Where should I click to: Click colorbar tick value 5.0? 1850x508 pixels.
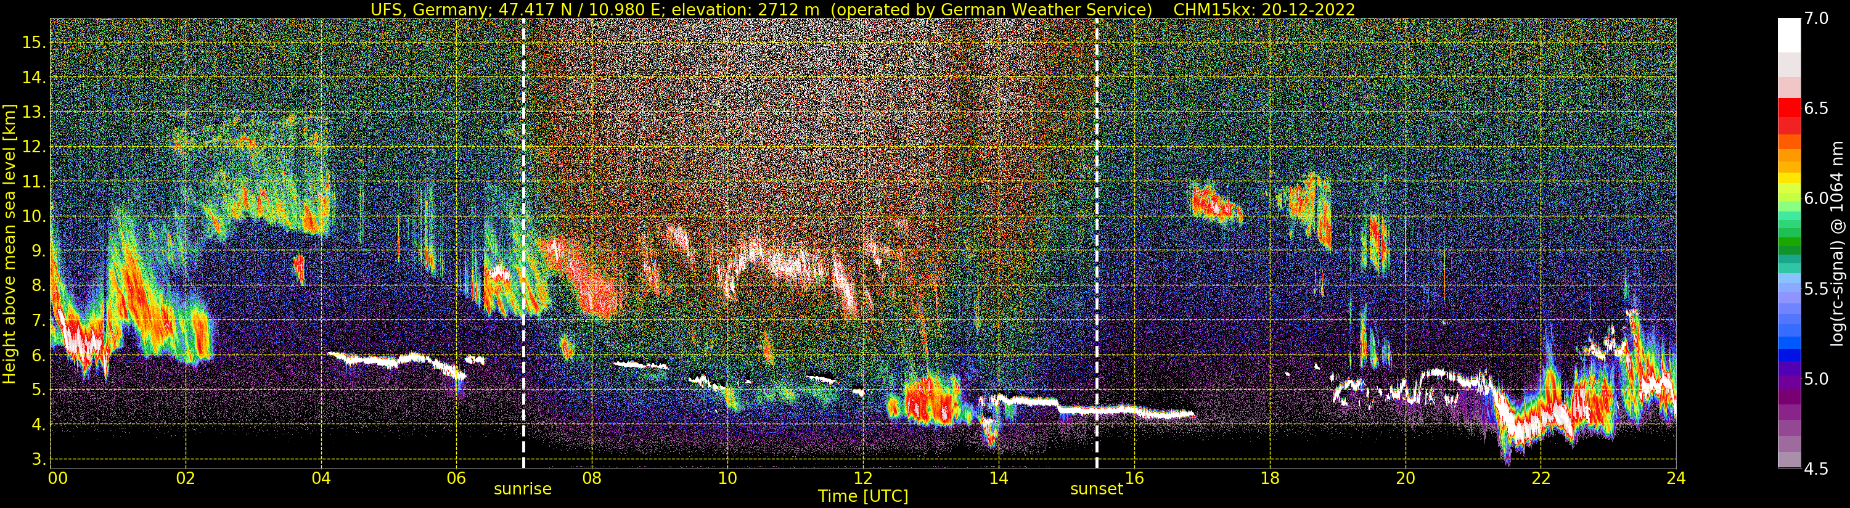tap(1815, 379)
